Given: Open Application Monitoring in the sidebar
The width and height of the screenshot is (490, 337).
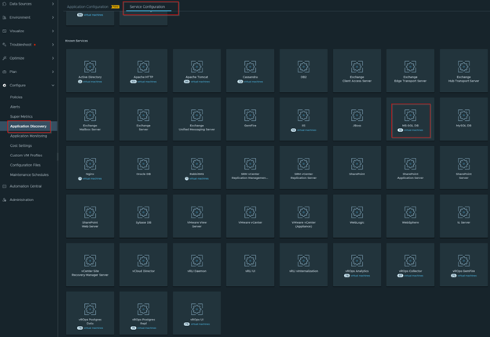Looking at the screenshot, I should tap(29, 136).
